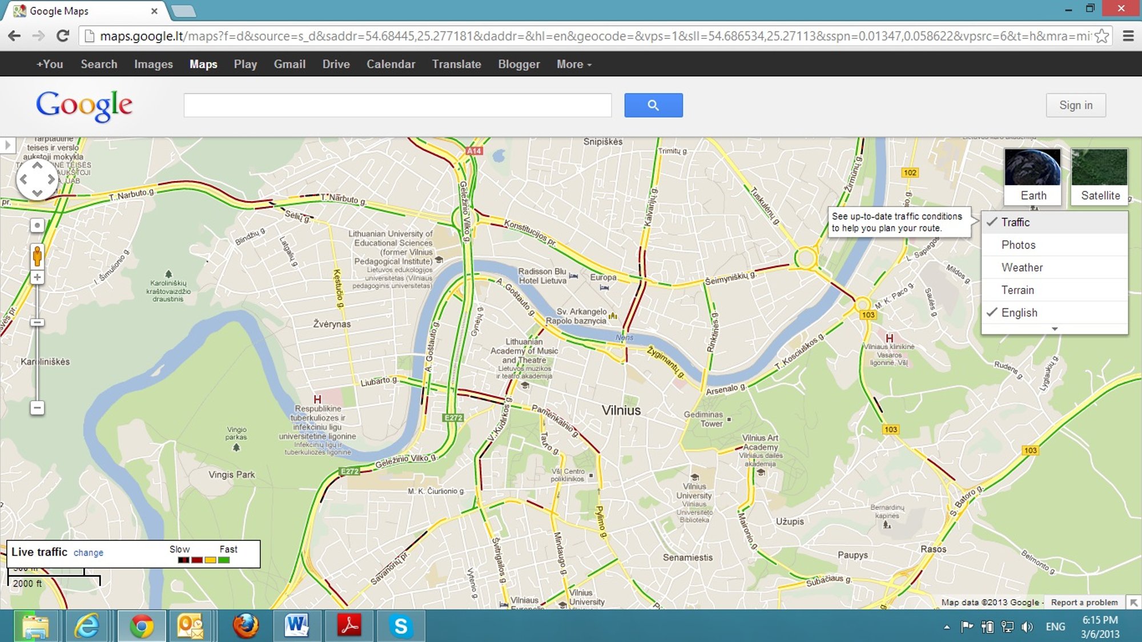Click zoom out minus button on map
Screen dimensions: 1142x642
(x=37, y=408)
